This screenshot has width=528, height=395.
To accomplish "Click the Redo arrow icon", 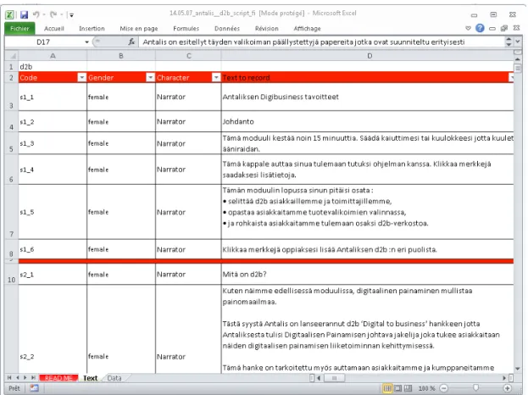I will (53, 14).
